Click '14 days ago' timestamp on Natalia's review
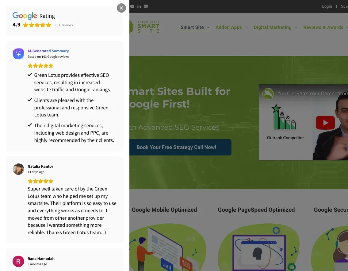Screen dimensions: 348x271 [36, 172]
